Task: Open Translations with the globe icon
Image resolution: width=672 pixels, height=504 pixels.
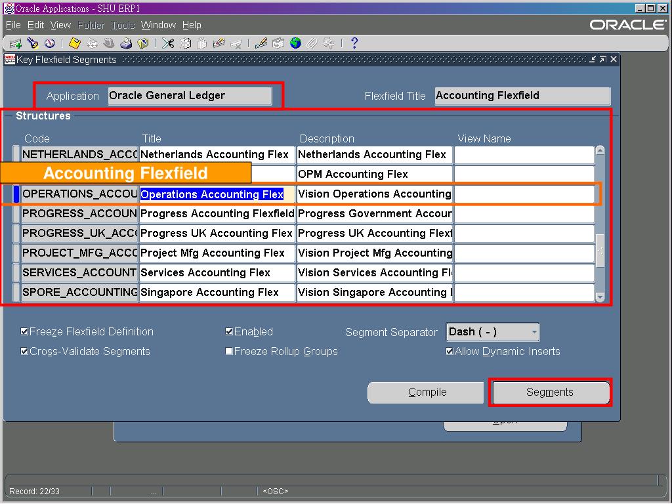Action: 295,43
